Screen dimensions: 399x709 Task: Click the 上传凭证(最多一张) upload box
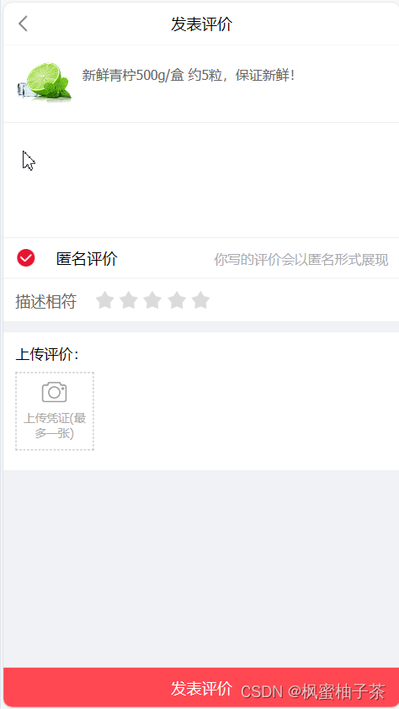pyautogui.click(x=55, y=411)
